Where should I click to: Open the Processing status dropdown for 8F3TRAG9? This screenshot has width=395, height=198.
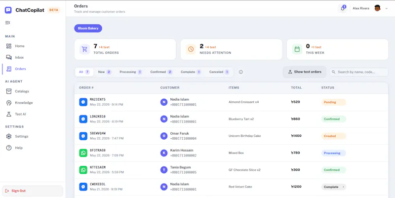click(334, 153)
